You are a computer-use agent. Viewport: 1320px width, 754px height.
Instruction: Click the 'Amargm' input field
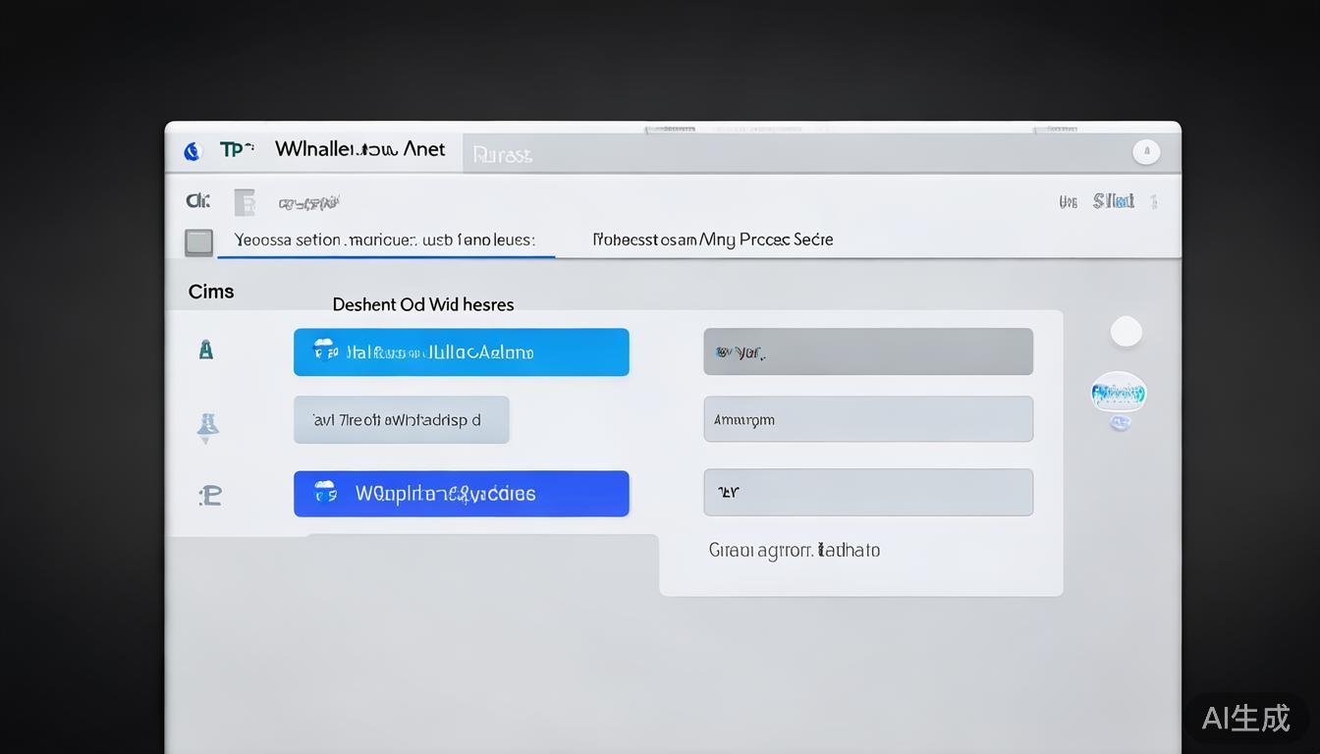[867, 419]
